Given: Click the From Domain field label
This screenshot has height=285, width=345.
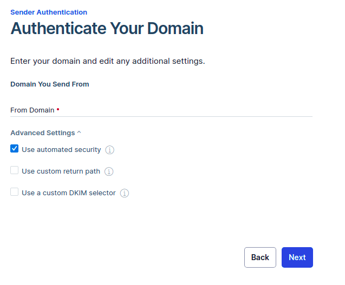Looking at the screenshot, I should (x=32, y=110).
